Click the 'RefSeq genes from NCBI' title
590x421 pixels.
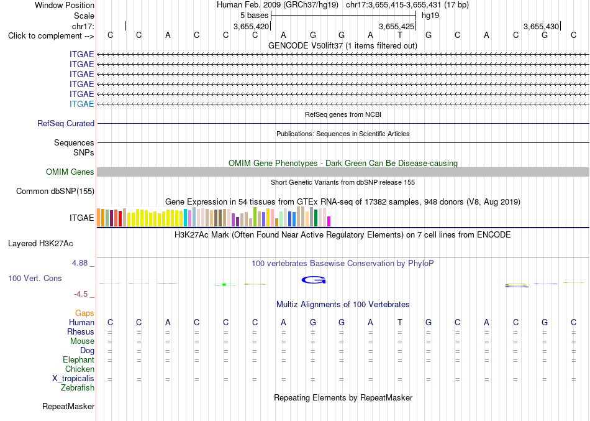coord(343,114)
